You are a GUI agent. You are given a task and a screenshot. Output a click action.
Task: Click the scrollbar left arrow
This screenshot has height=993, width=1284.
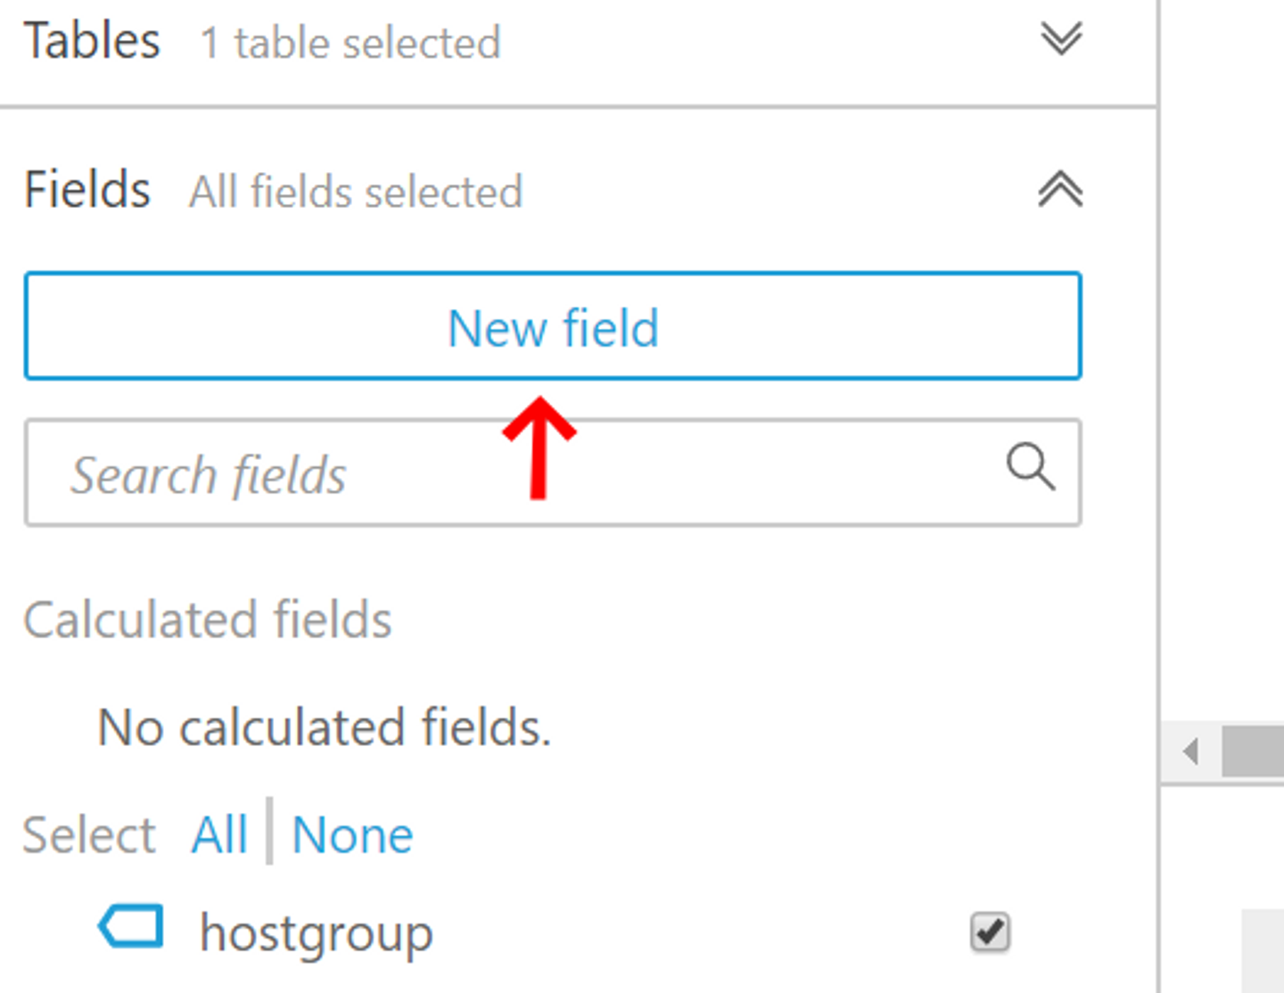pyautogui.click(x=1189, y=751)
